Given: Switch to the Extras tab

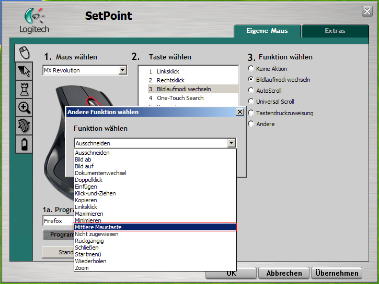Looking at the screenshot, I should click(335, 31).
